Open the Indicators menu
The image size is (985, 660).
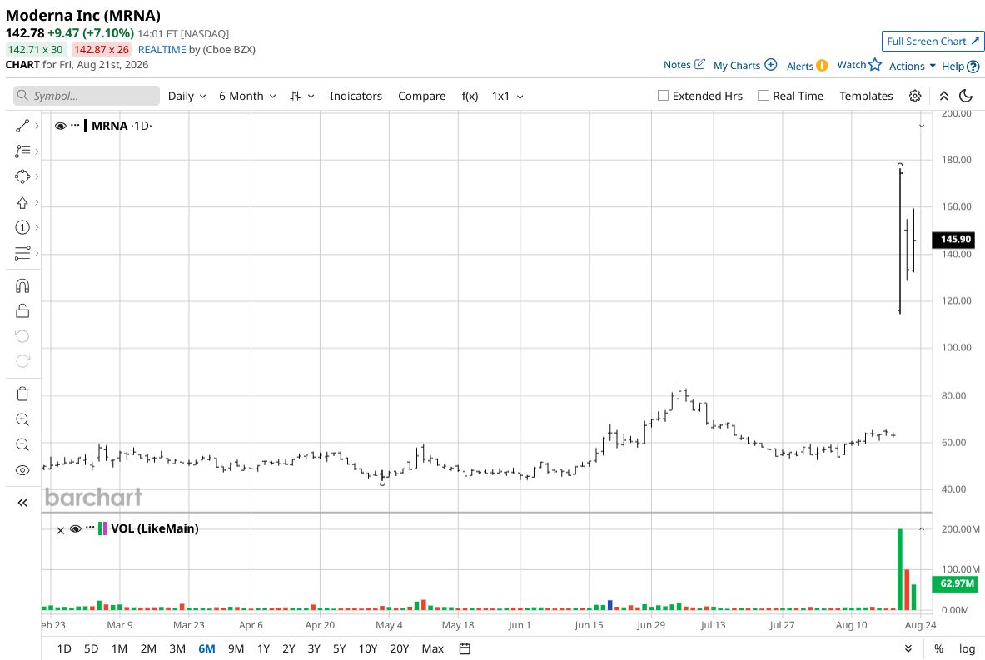pos(356,96)
